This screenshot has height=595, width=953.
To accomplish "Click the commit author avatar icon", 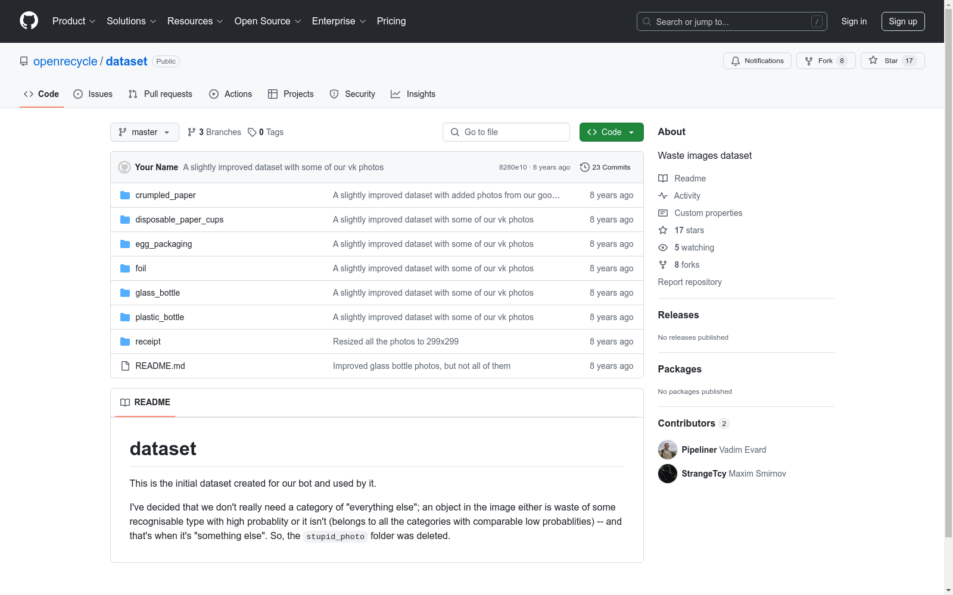I will [124, 167].
